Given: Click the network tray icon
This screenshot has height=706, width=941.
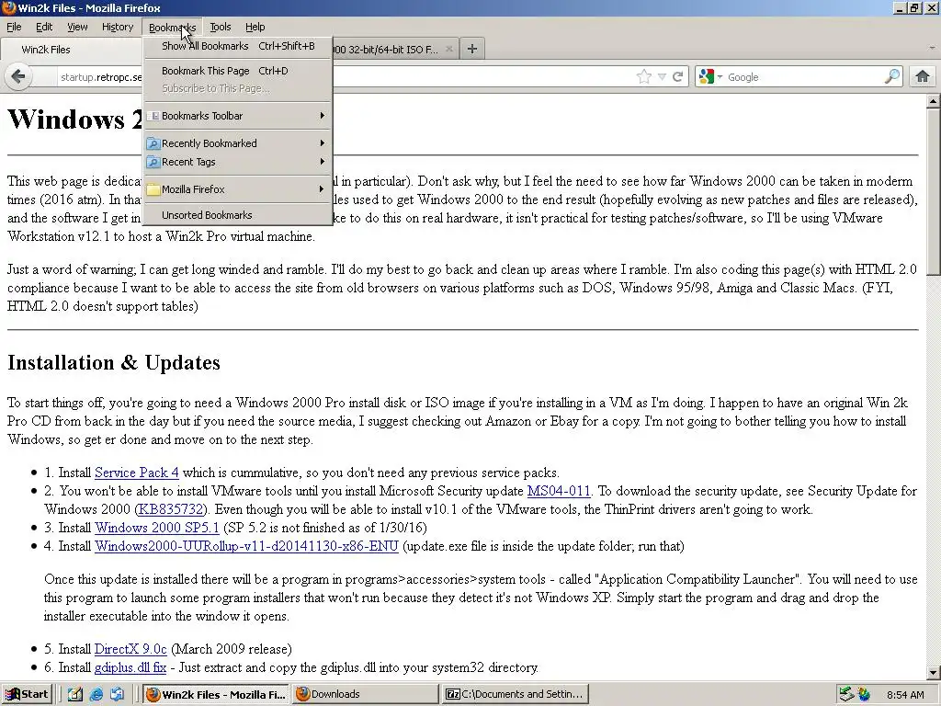Looking at the screenshot, I should pyautogui.click(x=845, y=694).
